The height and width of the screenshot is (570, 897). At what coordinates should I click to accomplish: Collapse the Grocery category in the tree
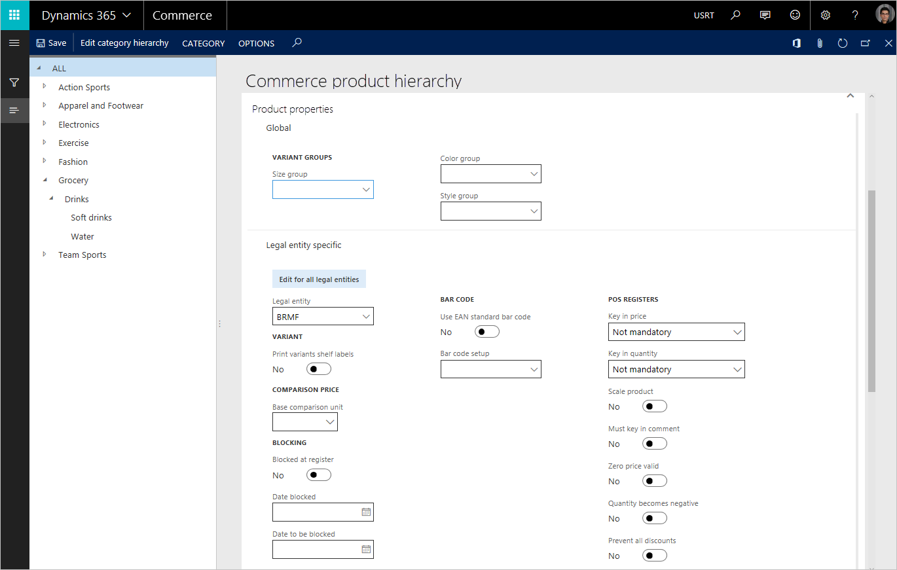(45, 180)
